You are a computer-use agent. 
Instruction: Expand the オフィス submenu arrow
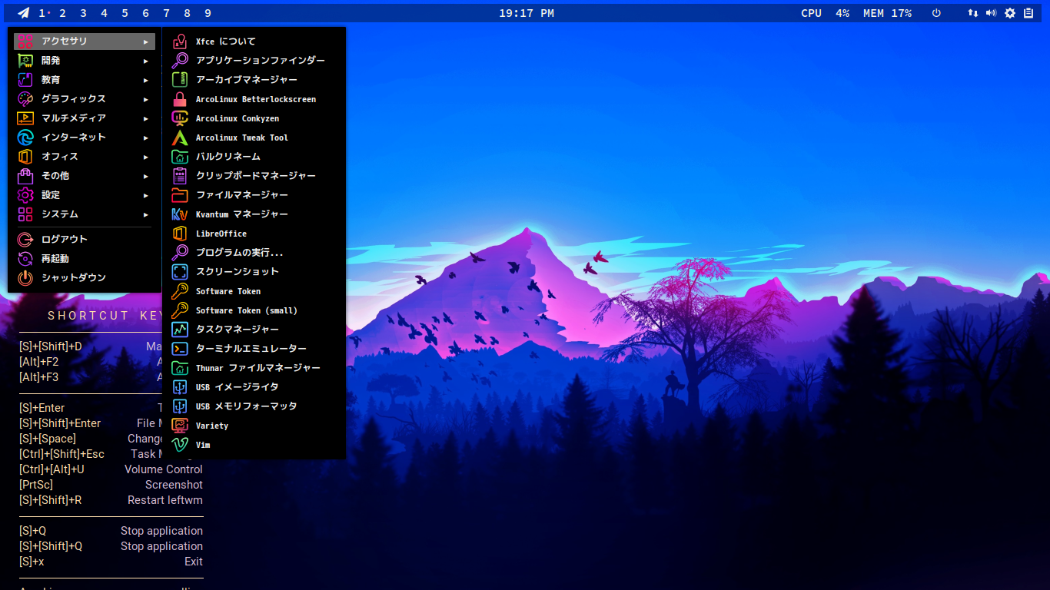146,157
